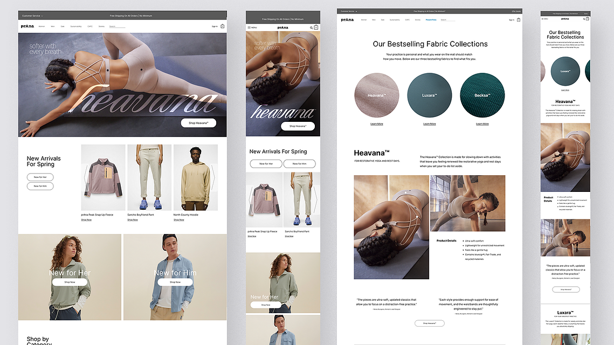This screenshot has width=614, height=345.
Task: Open side-plank yoga photo on desktop fabric page
Action: (467, 203)
